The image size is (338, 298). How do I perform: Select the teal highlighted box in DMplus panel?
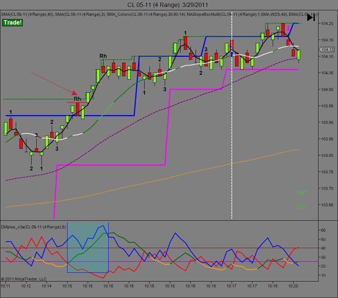click(88, 248)
